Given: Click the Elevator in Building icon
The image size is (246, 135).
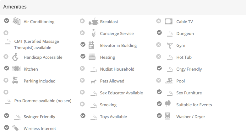Looking at the screenshot, I should tap(91, 45).
